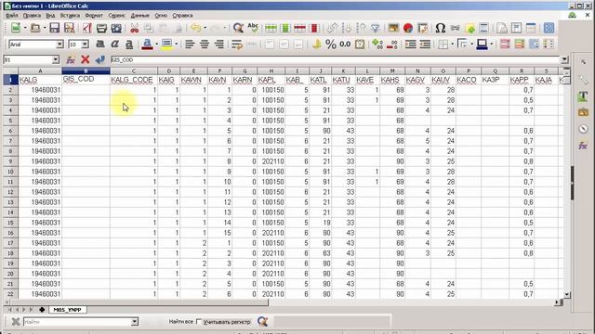This screenshot has width=595, height=334.
Task: Add a new sheet with plus button
Action: click(x=42, y=310)
